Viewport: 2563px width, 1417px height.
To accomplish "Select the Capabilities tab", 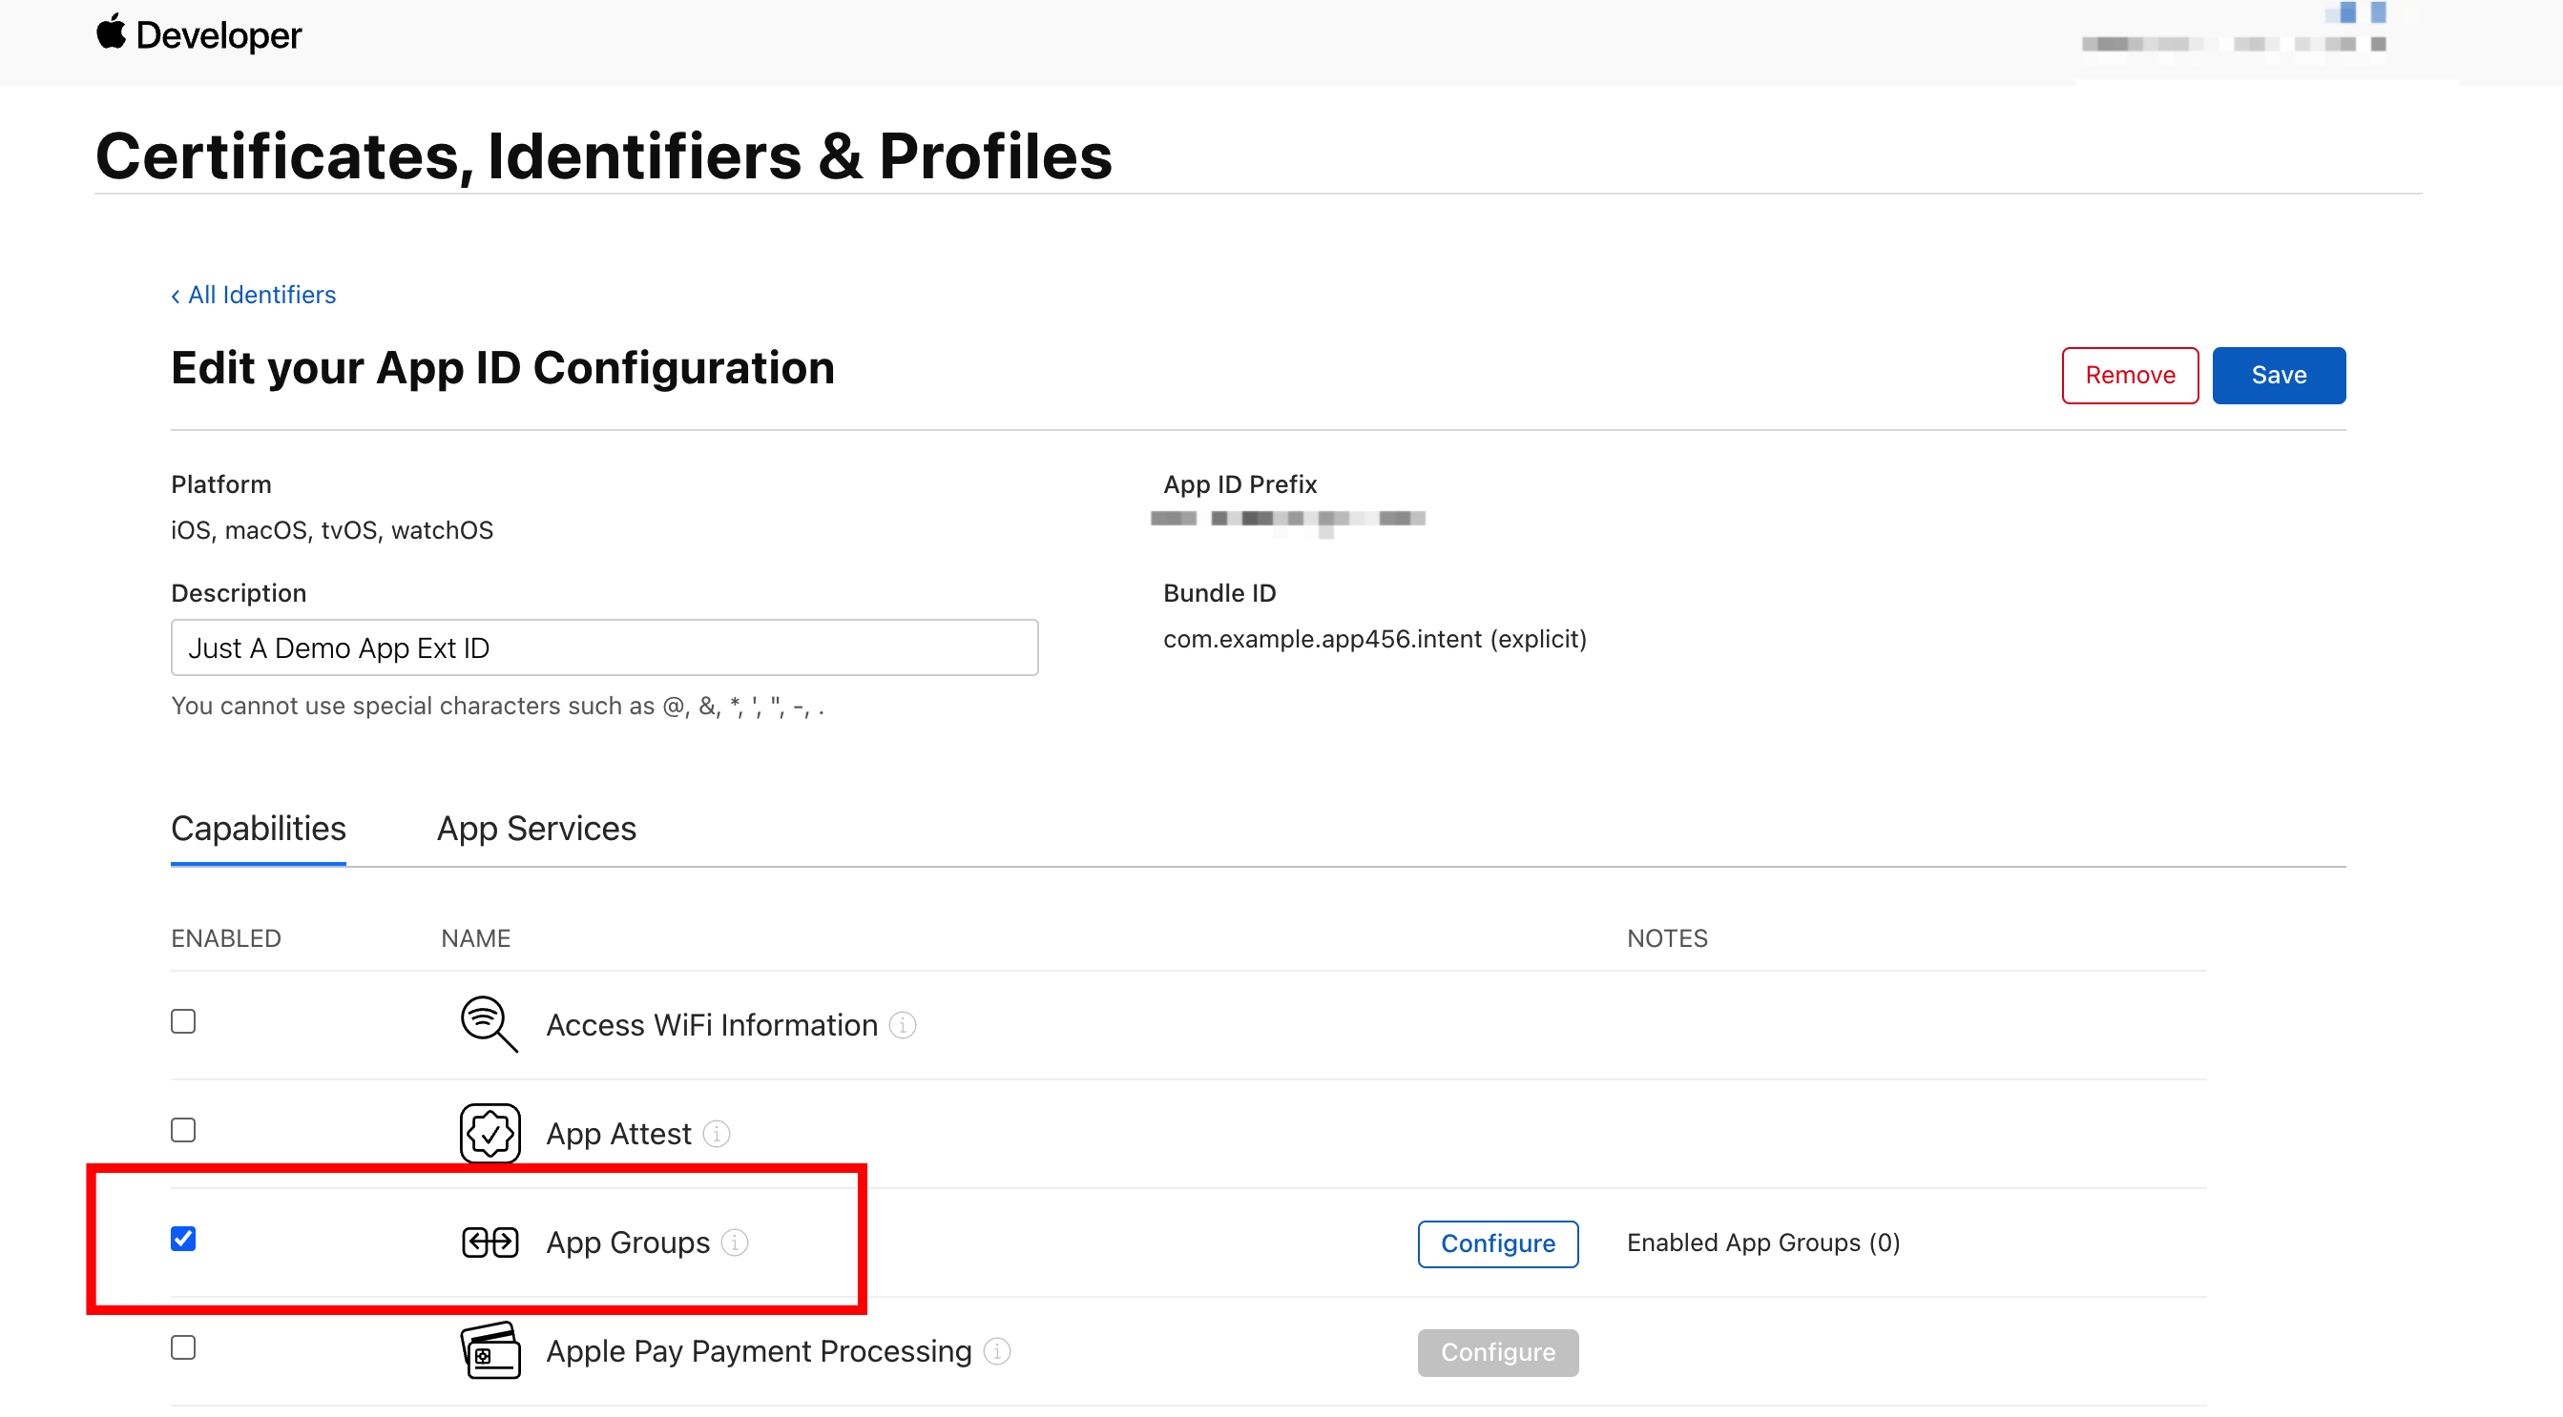I will (258, 829).
